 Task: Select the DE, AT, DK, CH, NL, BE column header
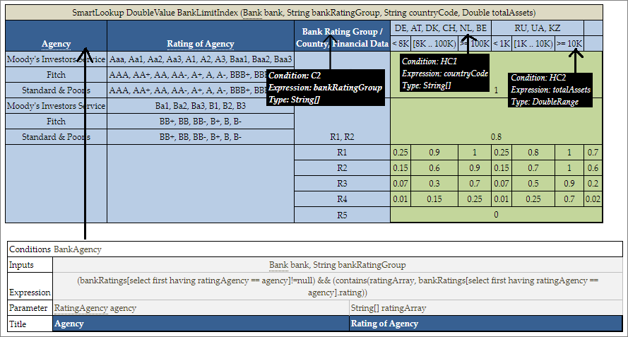point(440,28)
